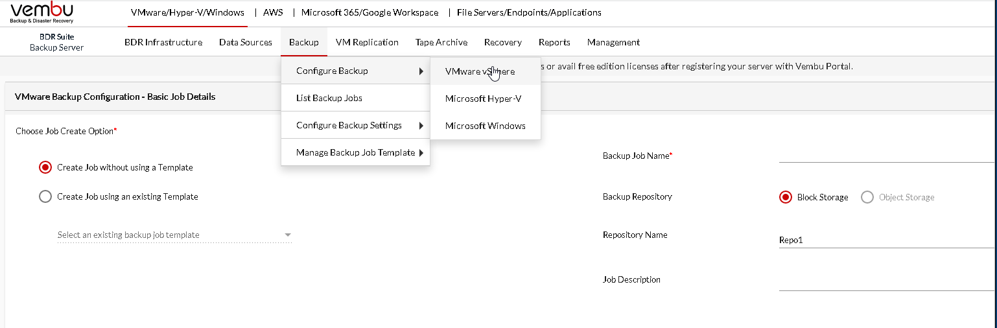This screenshot has width=997, height=328.
Task: Click the Job Description field
Action: [x=887, y=283]
